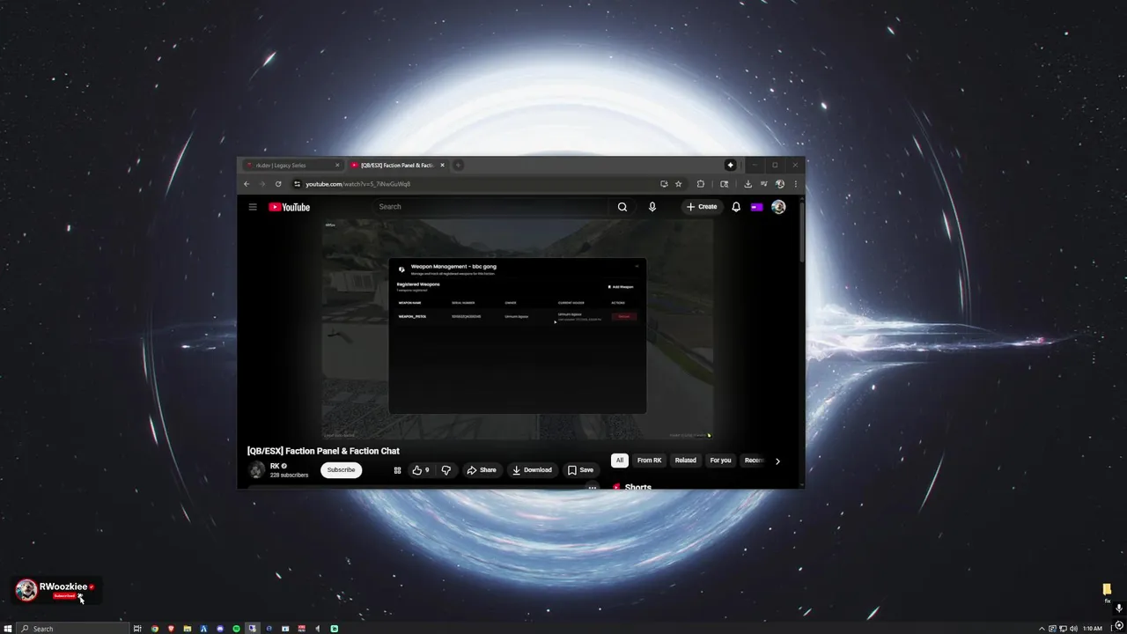Go forward in browser history

point(262,184)
